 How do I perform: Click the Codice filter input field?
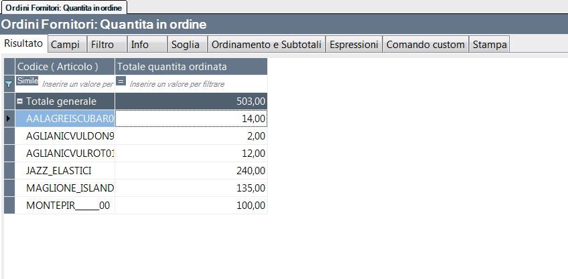78,84
